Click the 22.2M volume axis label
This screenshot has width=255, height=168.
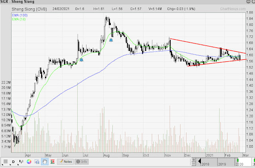point(6,82)
